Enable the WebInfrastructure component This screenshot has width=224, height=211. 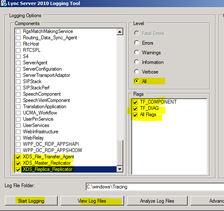18,132
